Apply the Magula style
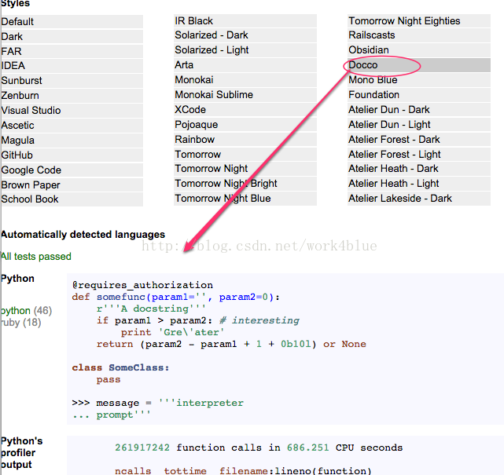 pyautogui.click(x=72, y=140)
